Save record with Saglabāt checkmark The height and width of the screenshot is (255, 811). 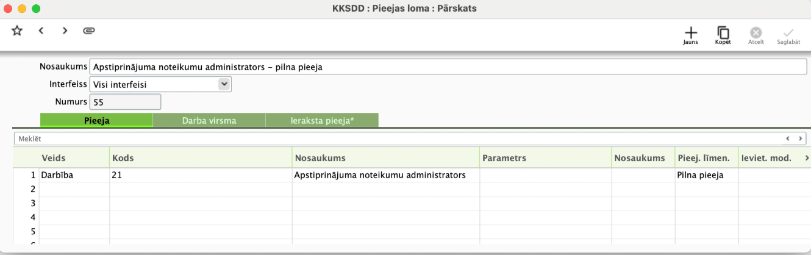click(x=788, y=35)
